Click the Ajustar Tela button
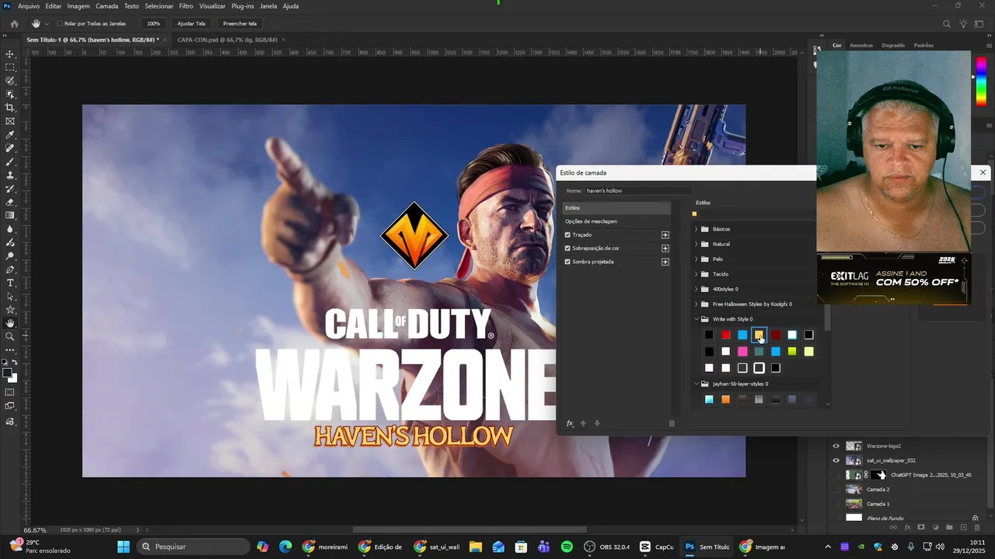995x559 pixels. click(x=191, y=23)
